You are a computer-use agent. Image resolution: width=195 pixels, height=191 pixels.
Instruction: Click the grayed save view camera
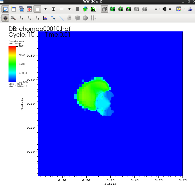pyautogui.click(x=136, y=9)
